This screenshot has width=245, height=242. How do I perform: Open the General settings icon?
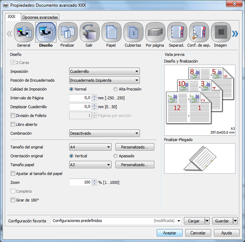pos(24,32)
